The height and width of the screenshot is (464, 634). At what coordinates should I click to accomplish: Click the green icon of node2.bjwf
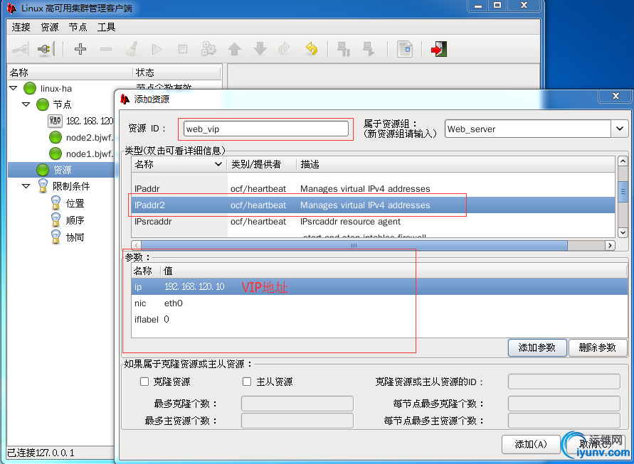pyautogui.click(x=56, y=137)
